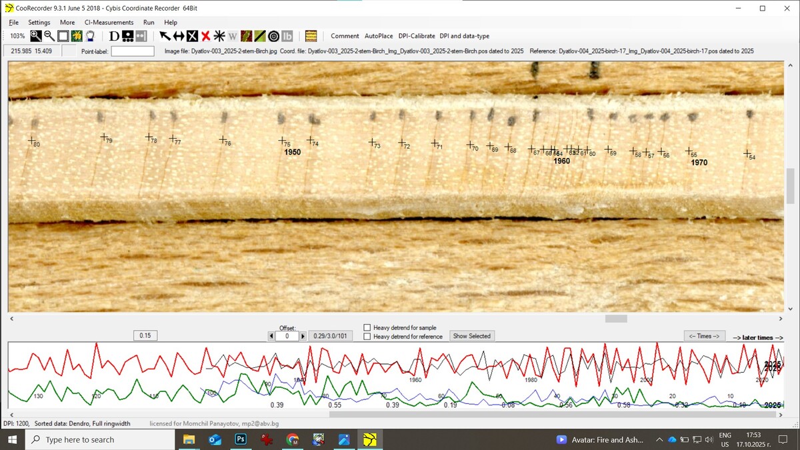800x450 pixels.
Task: Click the zoom out magnifier icon
Action: [49, 36]
